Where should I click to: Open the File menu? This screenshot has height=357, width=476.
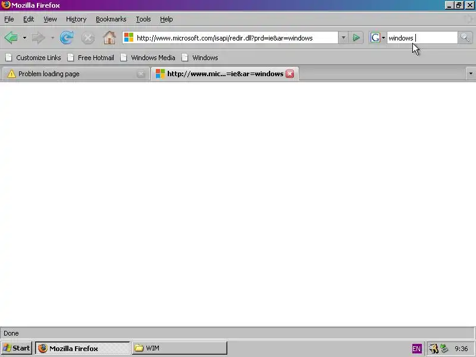tap(9, 19)
